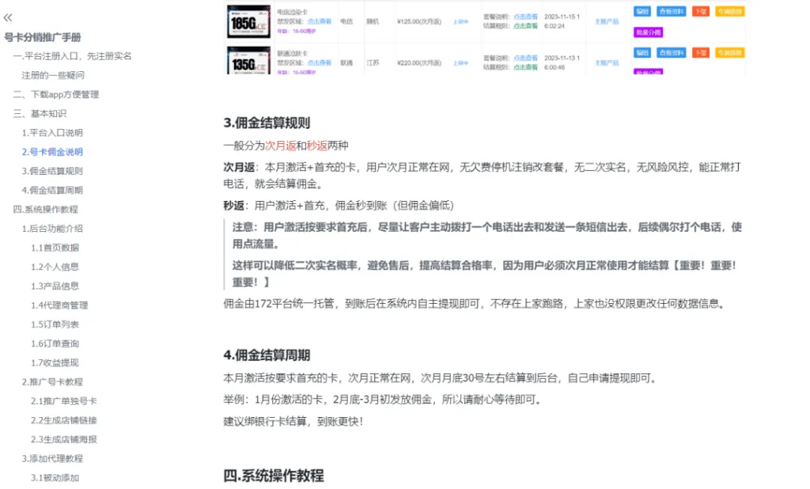
Task: Click 禁发区域 点击查看 link in 联通 row
Action: pos(320,63)
